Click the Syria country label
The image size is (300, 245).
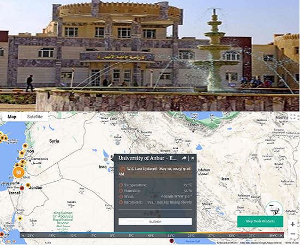click(54, 141)
